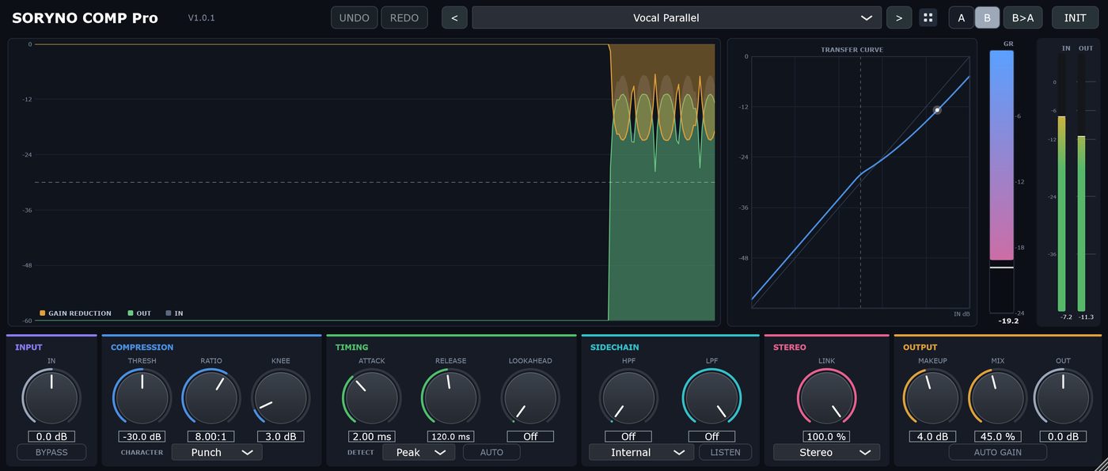Enable AUTO release timing

[x=491, y=452]
